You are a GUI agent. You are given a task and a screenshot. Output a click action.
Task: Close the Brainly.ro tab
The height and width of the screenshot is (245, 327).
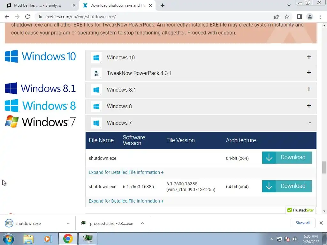pos(74,5)
